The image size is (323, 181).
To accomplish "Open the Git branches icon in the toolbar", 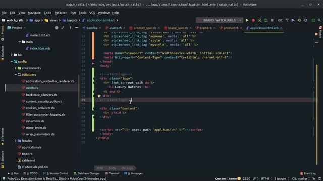I will 287,20.
